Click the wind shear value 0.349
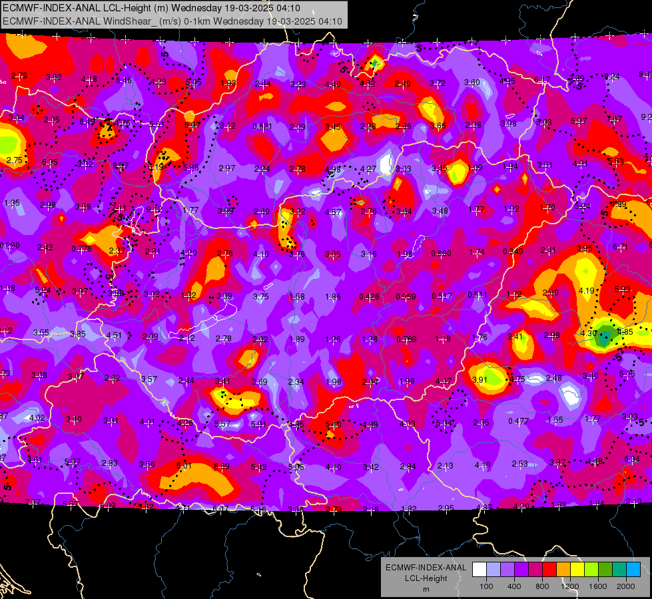The image size is (652, 599). (513, 252)
